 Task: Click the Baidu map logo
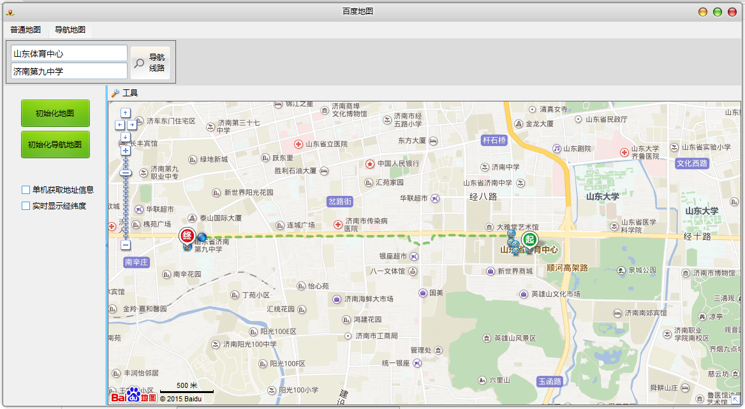click(133, 395)
